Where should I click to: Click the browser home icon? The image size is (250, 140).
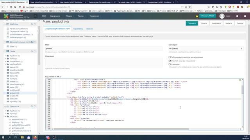15,7
